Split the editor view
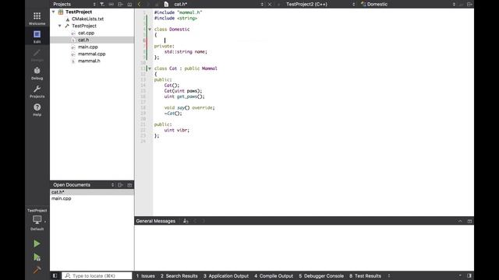This screenshot has width=499, height=280. (469, 4)
